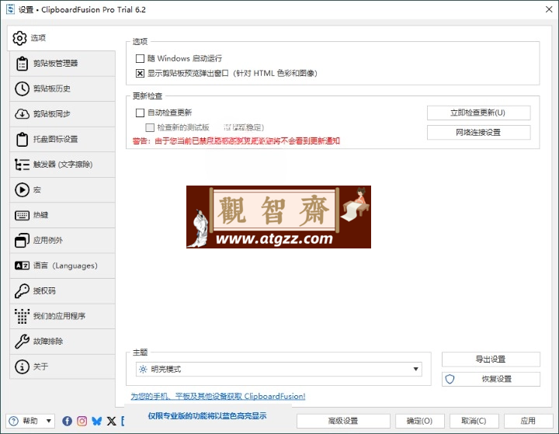The height and width of the screenshot is (434, 559).
Task: Open the 应用例外 tab
Action: (x=62, y=241)
